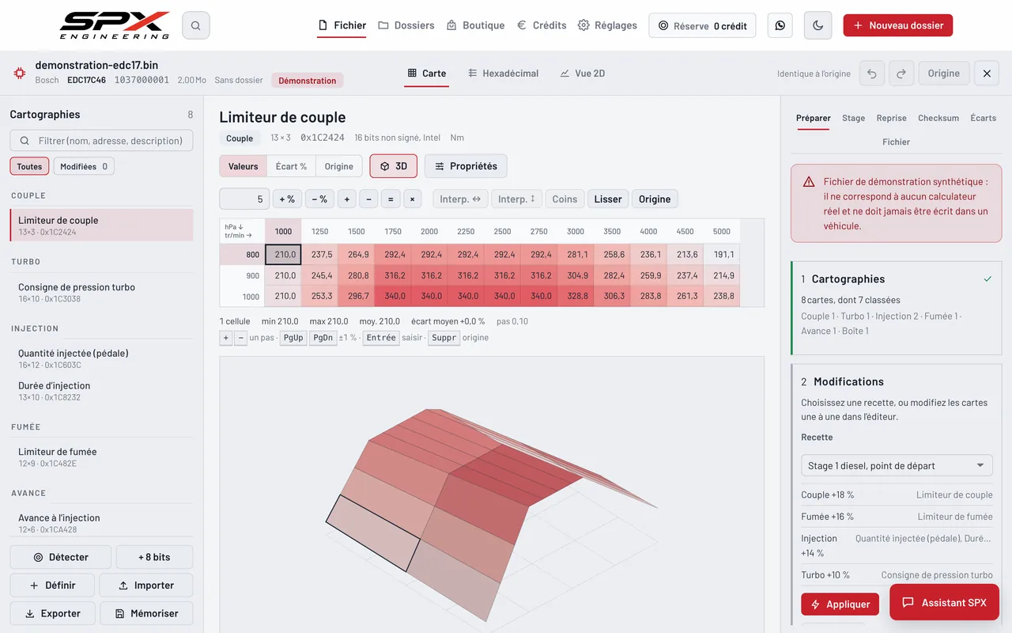Screen dimensions: 1012x633
Task: Click the minus subtract-value button in toolbar
Action: coord(368,199)
